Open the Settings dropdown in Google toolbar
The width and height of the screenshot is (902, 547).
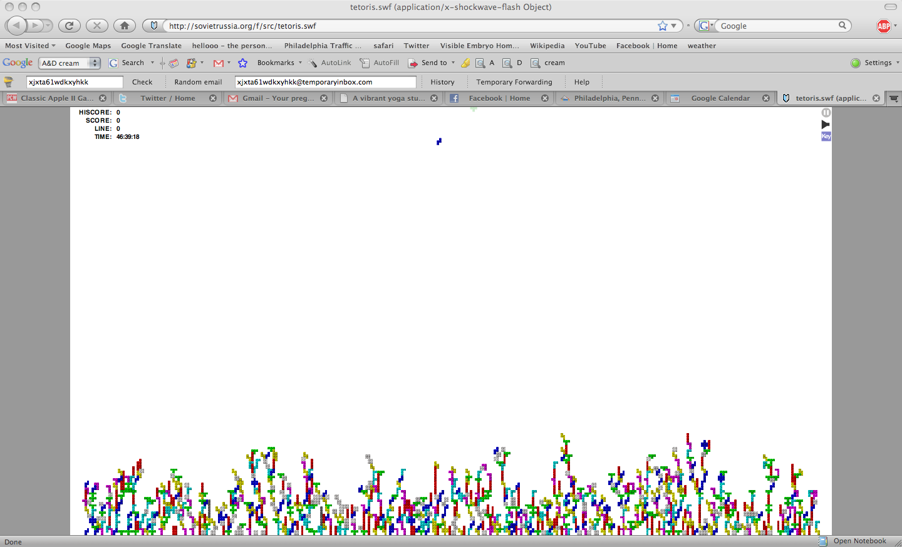click(x=881, y=63)
